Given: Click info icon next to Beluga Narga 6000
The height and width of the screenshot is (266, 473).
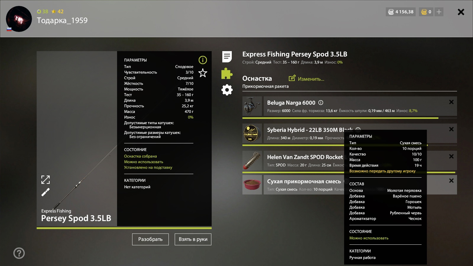Looking at the screenshot, I should pos(321,103).
